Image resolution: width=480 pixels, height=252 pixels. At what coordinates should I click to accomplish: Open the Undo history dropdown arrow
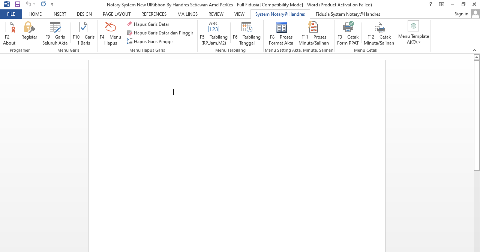pyautogui.click(x=34, y=4)
